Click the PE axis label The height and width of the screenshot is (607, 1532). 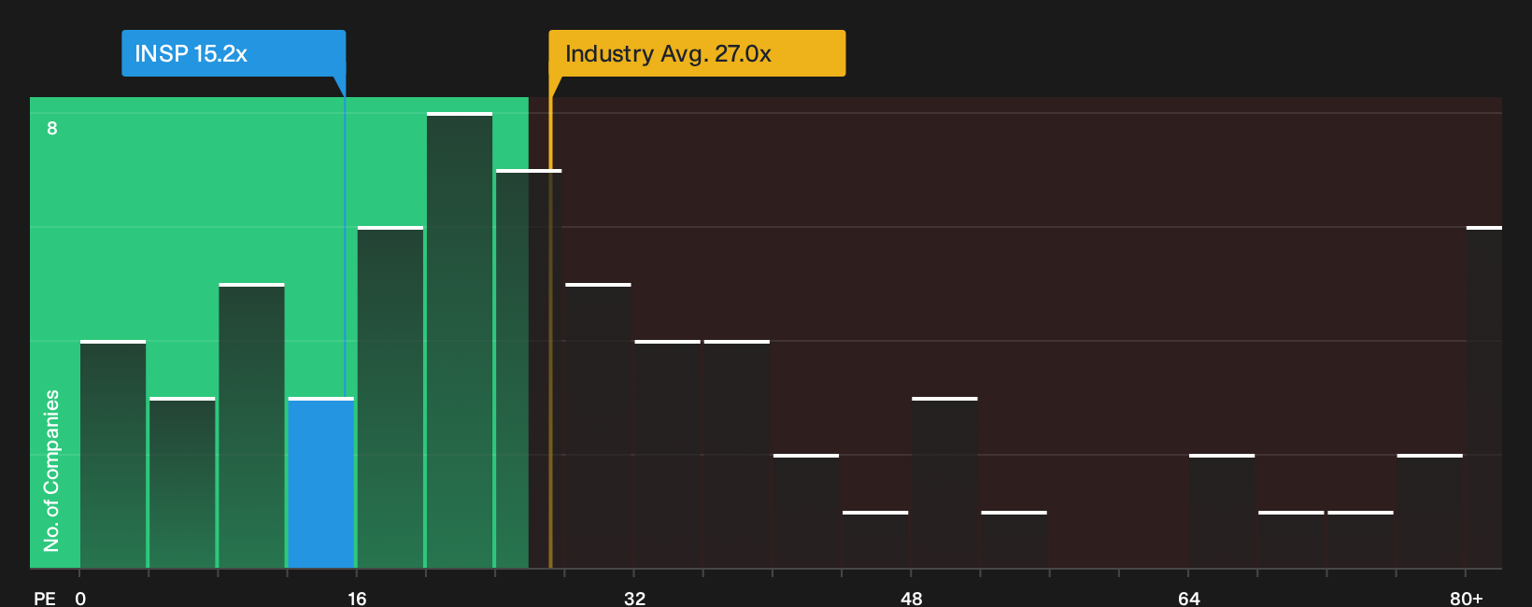tap(45, 598)
